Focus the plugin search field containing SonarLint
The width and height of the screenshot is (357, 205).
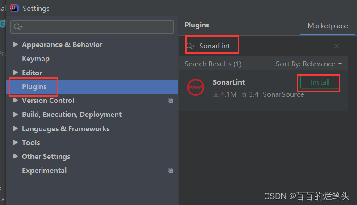263,46
